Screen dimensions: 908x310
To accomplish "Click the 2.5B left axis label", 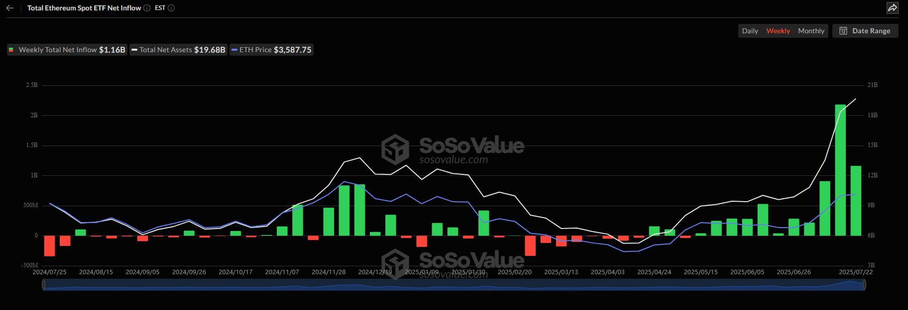I will (32, 85).
